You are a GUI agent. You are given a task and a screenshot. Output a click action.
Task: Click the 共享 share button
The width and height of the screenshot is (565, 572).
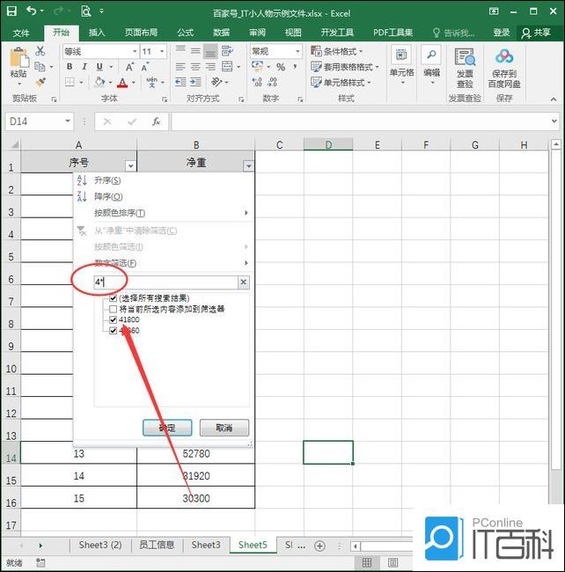[536, 33]
